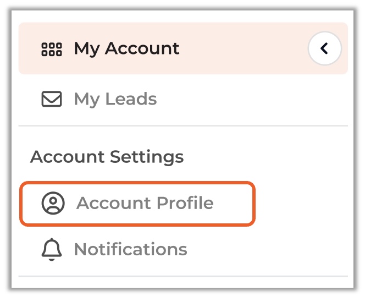The image size is (365, 296).
Task: Click the 'Account Profile' text label
Action: point(145,203)
